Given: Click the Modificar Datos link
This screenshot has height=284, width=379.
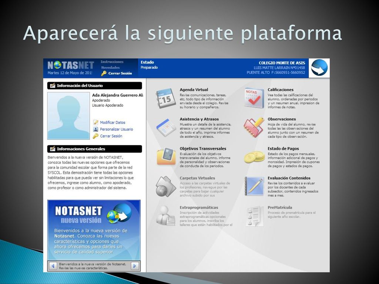Looking at the screenshot, I should coord(113,122).
